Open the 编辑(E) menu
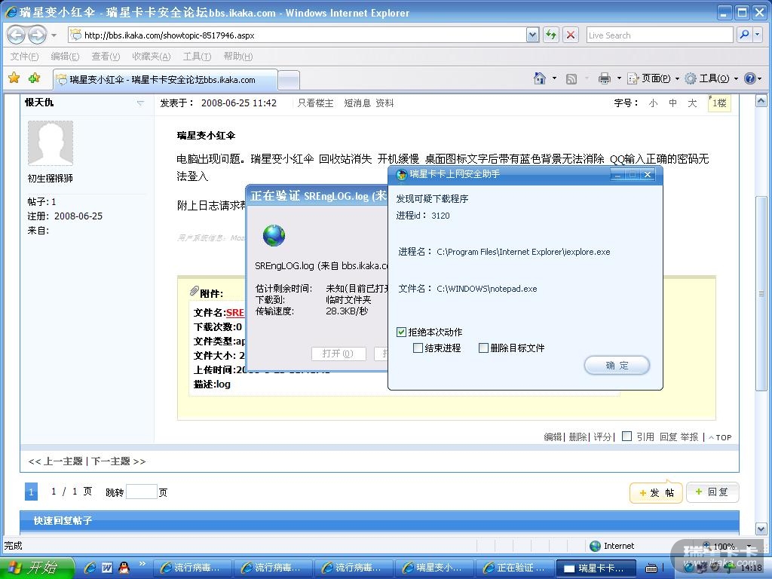This screenshot has width=772, height=579. [x=65, y=57]
